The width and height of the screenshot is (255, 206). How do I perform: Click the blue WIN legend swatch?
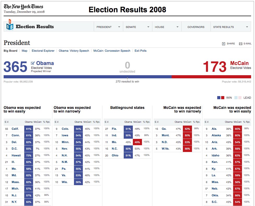point(219,98)
